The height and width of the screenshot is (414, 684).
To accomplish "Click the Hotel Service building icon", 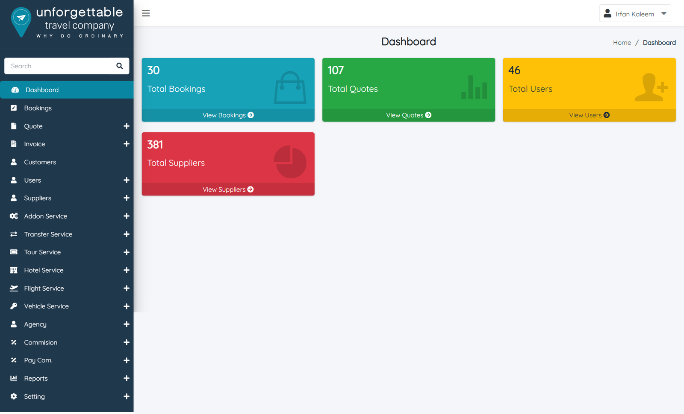I will click(x=14, y=270).
